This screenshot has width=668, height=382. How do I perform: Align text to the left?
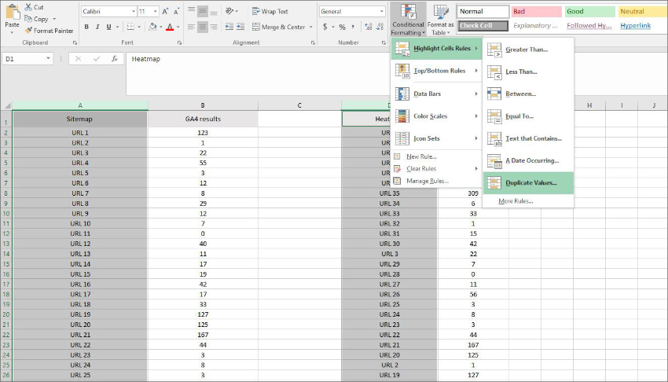[191, 27]
